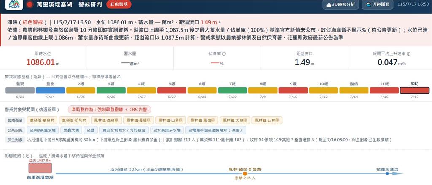Viewport: 432px width, 185px height.
Task: Select the gray 發現 status bar
Action: point(20,90)
